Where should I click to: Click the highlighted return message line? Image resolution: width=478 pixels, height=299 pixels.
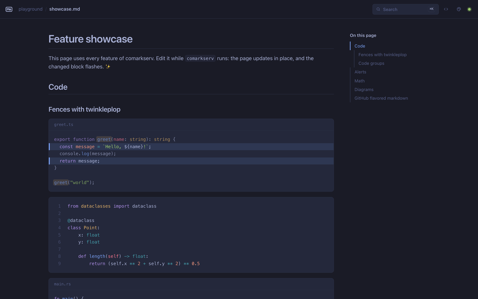(191, 161)
